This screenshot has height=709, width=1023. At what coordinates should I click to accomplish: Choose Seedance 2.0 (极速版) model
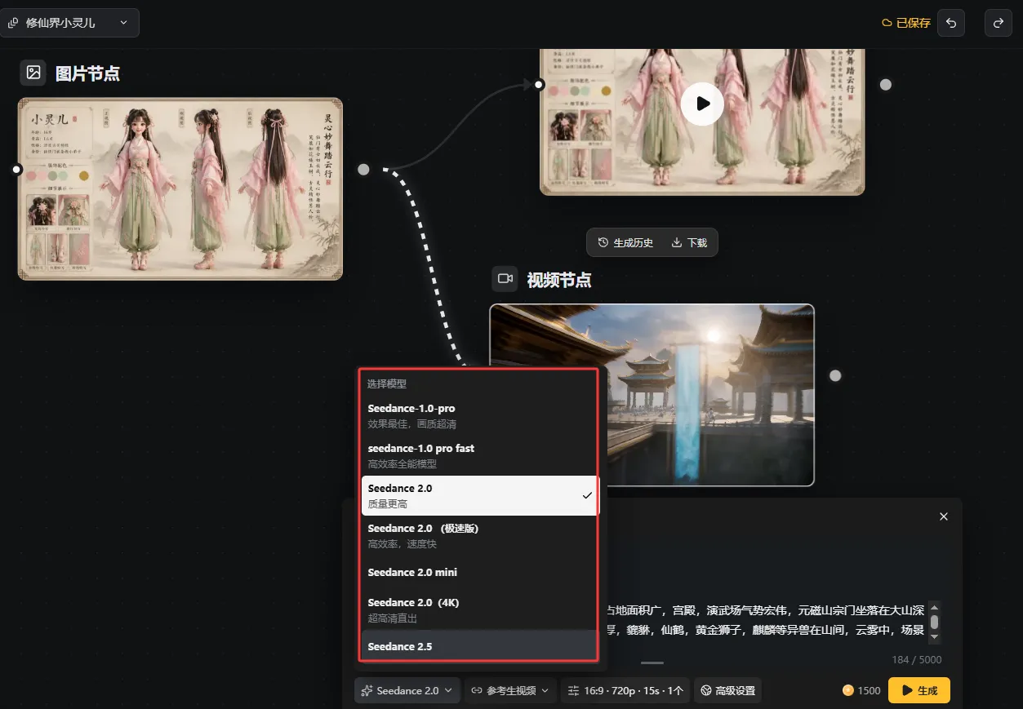coord(478,535)
